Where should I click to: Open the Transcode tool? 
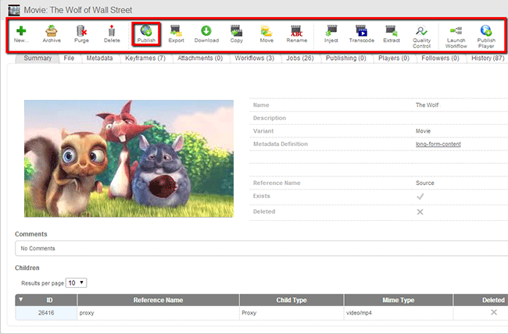[x=361, y=32]
